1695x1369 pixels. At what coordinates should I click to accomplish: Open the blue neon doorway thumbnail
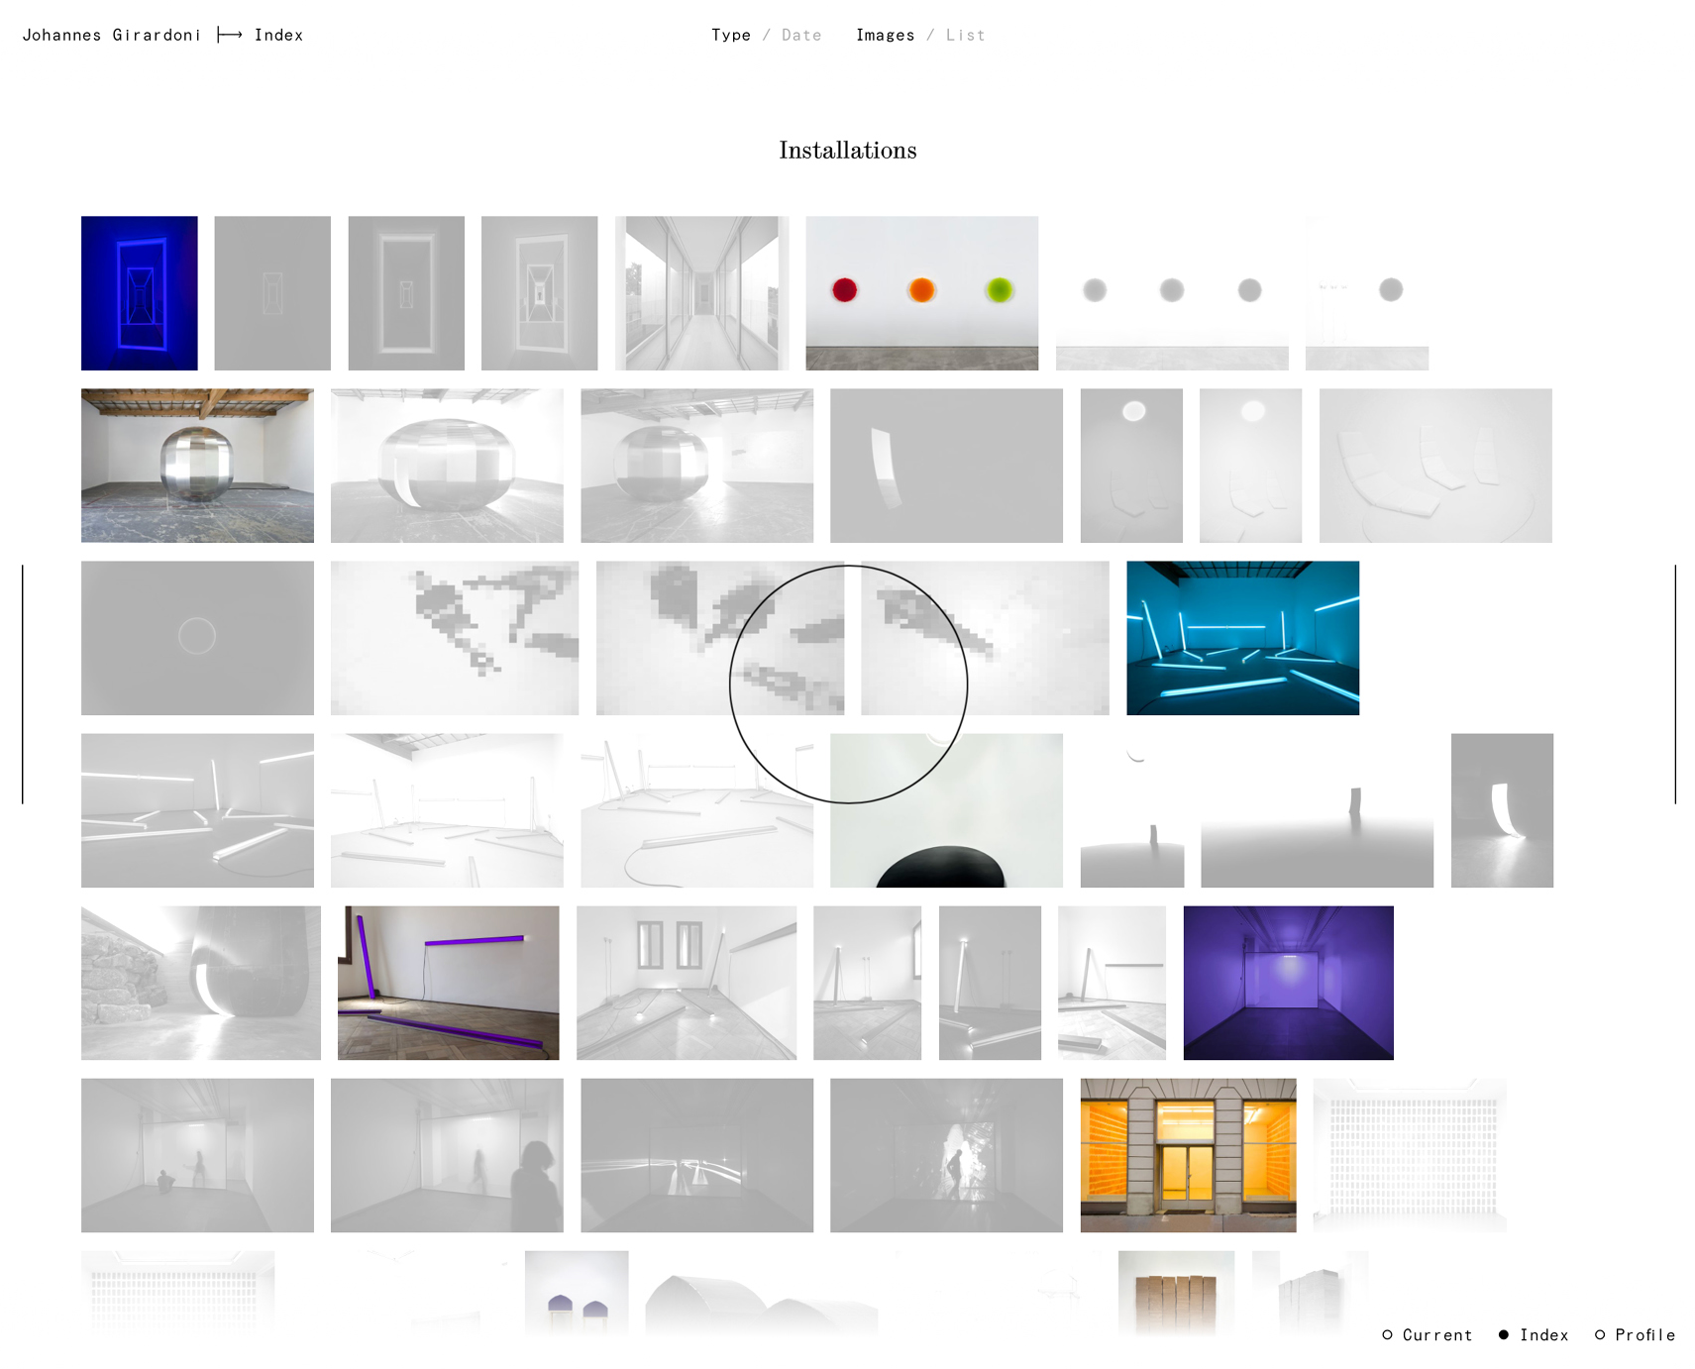point(139,293)
